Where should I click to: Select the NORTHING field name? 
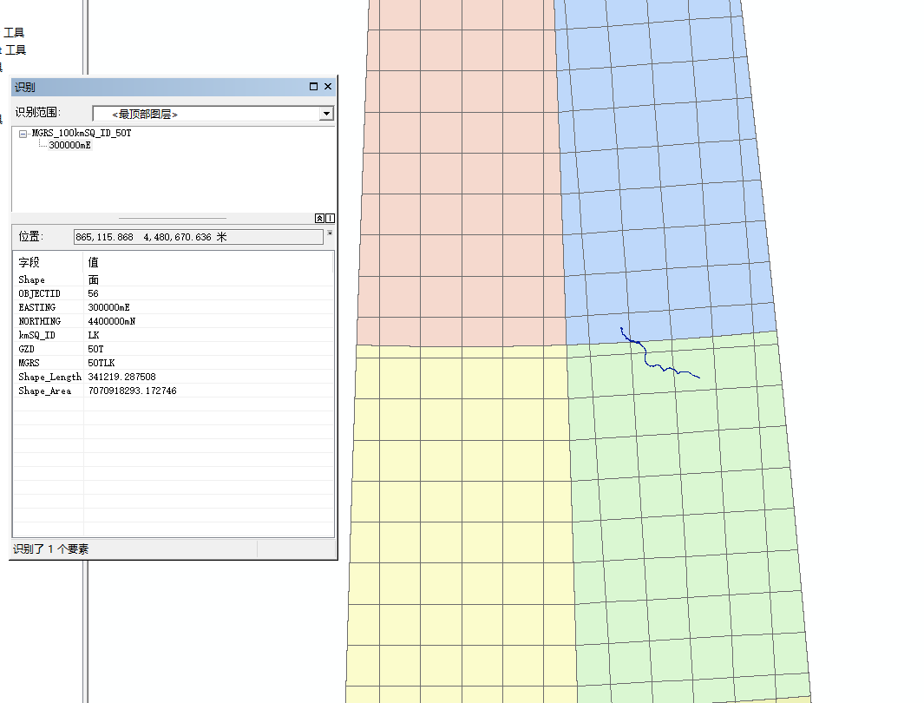click(40, 321)
